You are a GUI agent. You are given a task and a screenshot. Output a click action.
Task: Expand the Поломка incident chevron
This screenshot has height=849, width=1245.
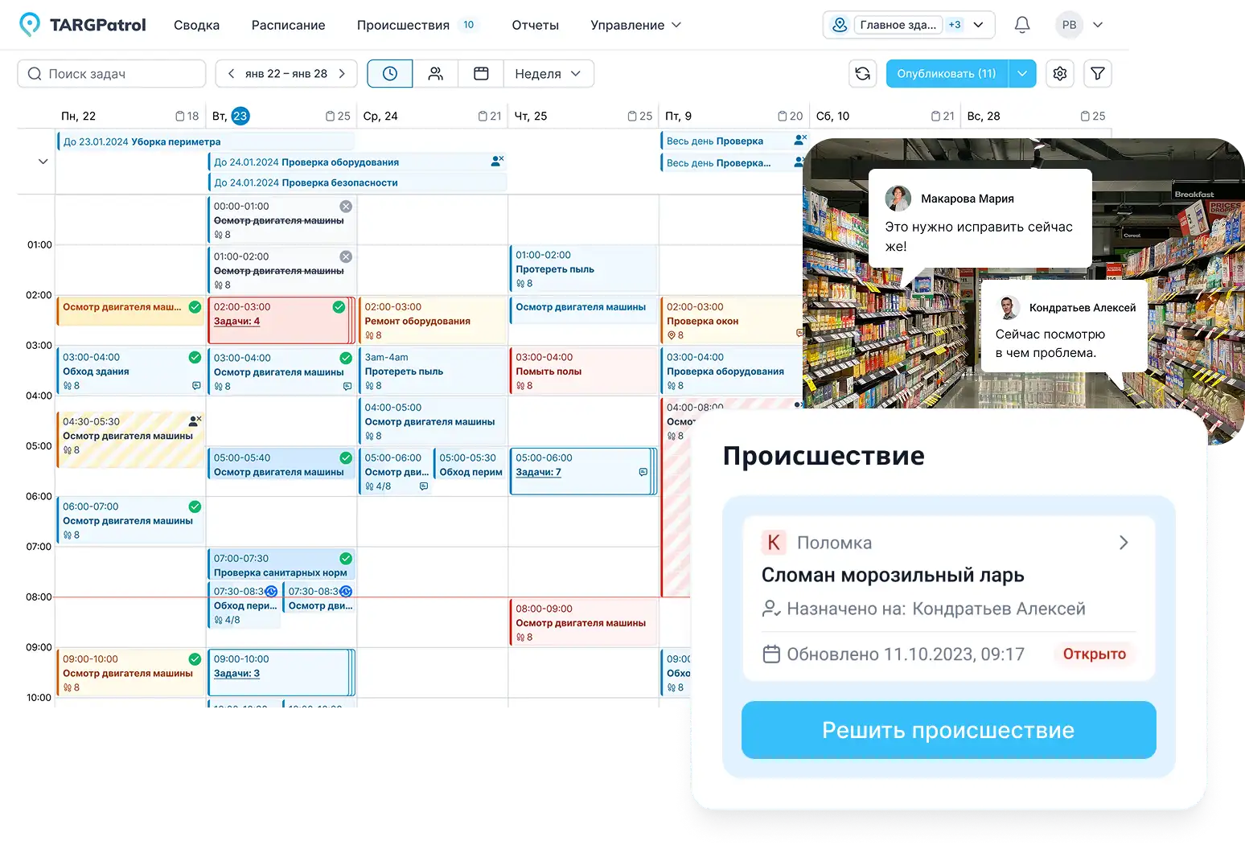pyautogui.click(x=1124, y=543)
